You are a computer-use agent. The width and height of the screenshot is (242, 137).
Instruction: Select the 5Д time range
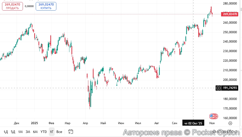13,132
